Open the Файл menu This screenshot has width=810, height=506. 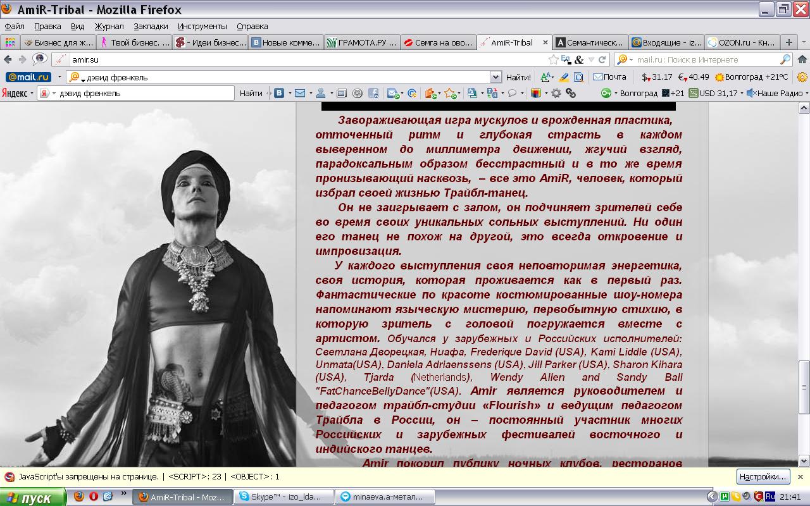pos(15,26)
